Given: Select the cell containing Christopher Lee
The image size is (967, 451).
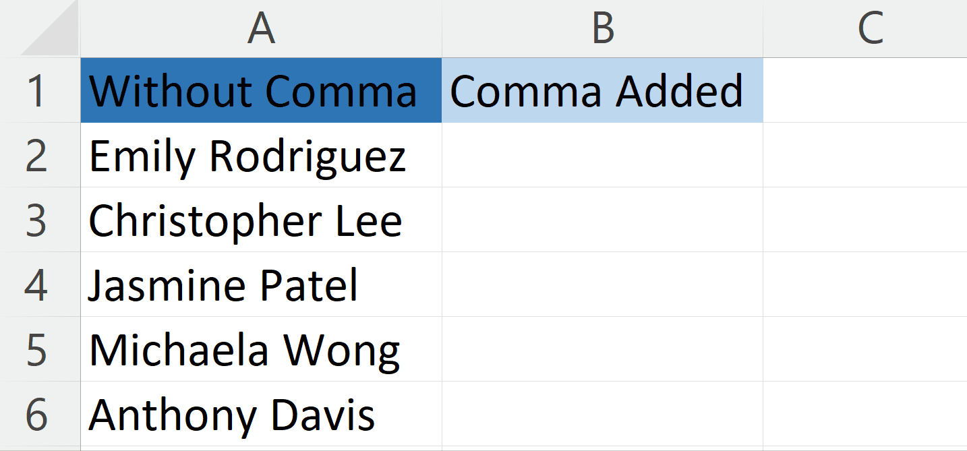Looking at the screenshot, I should [x=262, y=220].
